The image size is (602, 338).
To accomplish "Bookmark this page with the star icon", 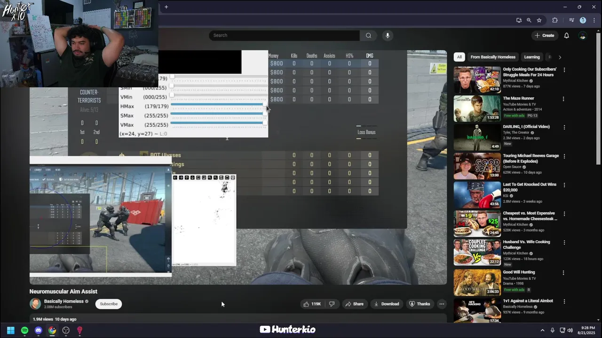I will (x=539, y=20).
